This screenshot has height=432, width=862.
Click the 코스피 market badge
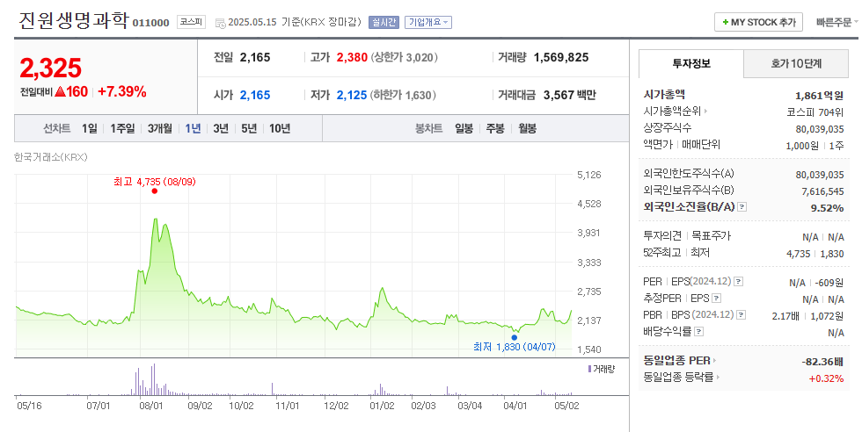[x=190, y=22]
